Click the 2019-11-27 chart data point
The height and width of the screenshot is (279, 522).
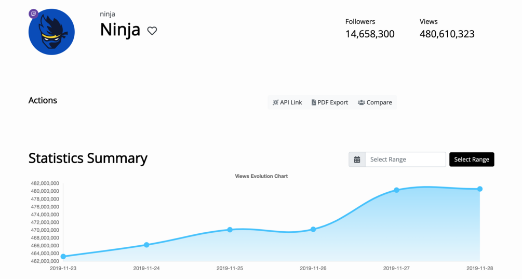396,190
